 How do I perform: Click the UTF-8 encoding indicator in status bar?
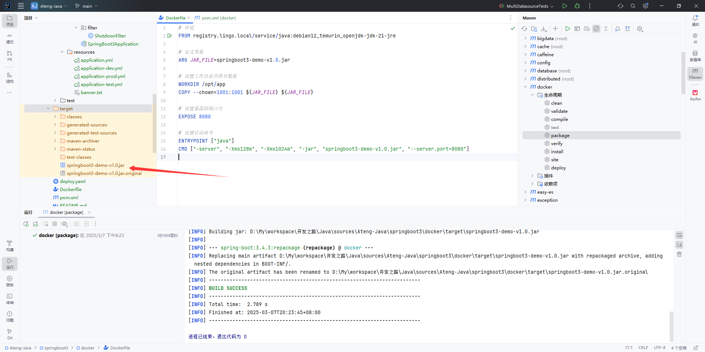(659, 348)
